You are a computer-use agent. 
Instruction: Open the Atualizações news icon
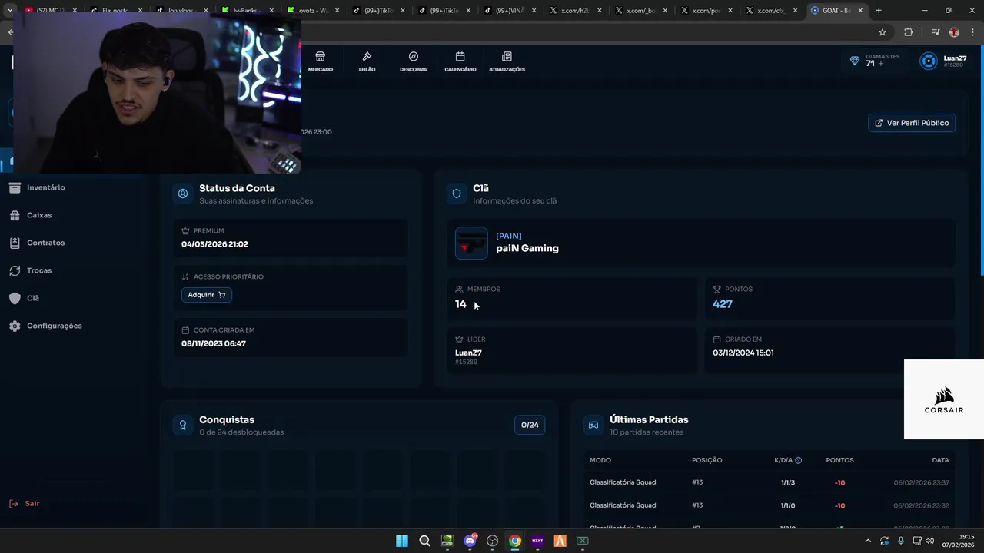507,57
